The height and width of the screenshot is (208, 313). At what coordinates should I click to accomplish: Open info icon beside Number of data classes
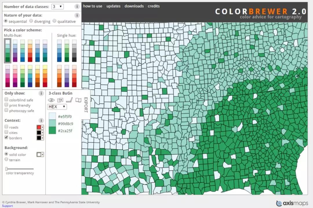pos(77,6)
